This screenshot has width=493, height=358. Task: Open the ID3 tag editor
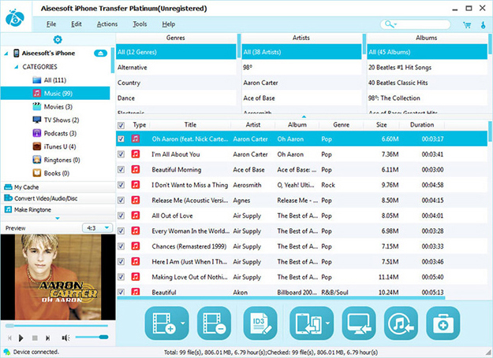pyautogui.click(x=261, y=323)
